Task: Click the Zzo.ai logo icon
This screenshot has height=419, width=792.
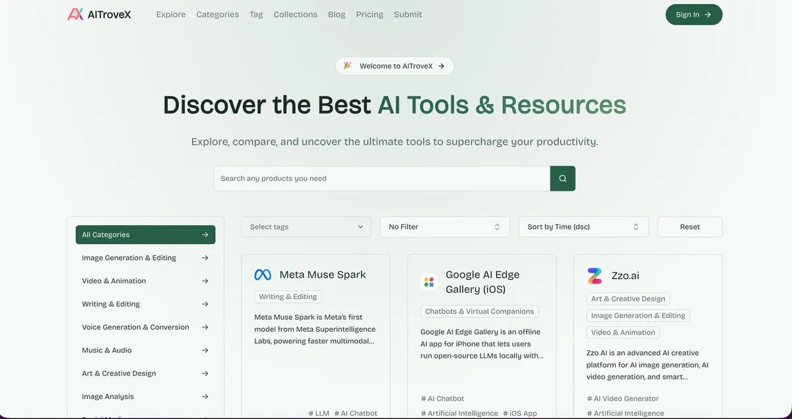Action: tap(595, 275)
